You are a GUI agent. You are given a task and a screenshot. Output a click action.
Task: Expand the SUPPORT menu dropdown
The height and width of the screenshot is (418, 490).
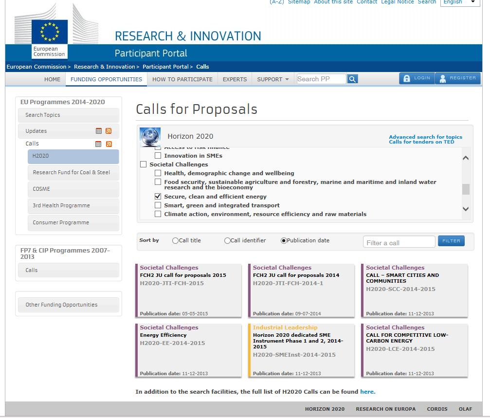click(x=273, y=79)
